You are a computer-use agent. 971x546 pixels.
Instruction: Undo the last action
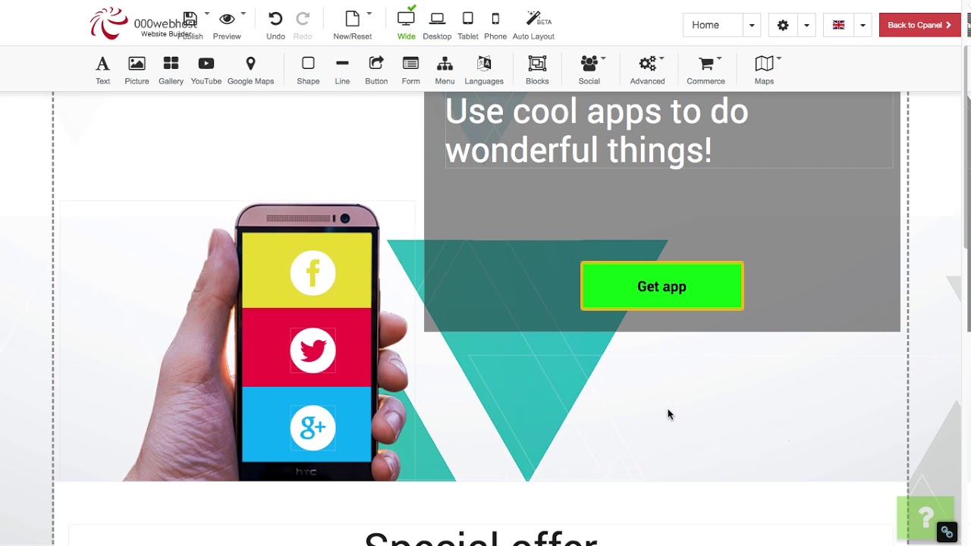[275, 24]
